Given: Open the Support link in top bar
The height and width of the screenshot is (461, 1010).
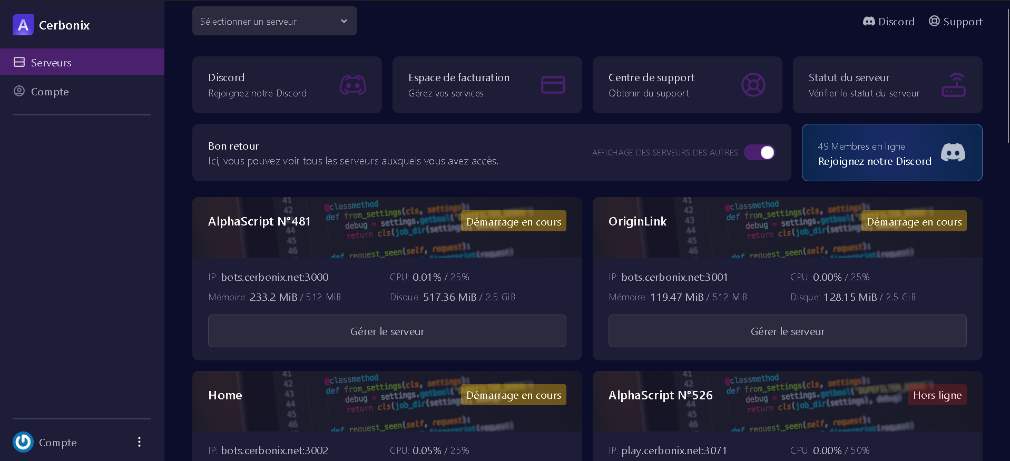Looking at the screenshot, I should coord(955,22).
